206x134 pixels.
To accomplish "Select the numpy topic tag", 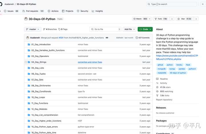I will pyautogui.click(x=172, y=69).
